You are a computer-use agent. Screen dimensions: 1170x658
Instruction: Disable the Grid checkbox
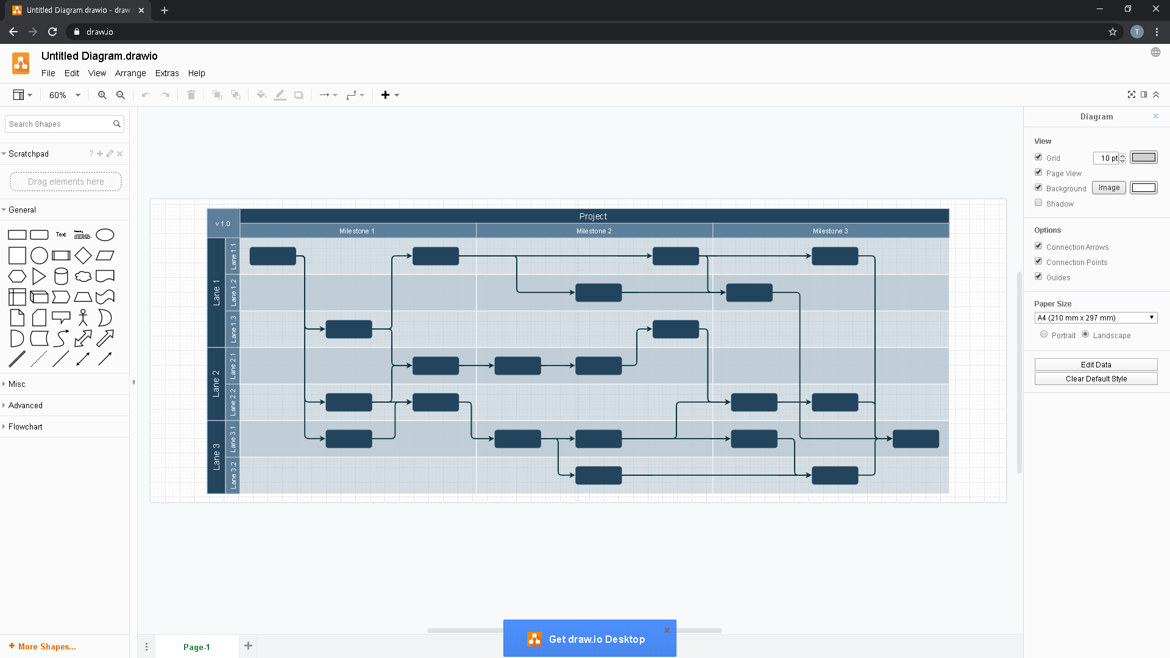click(x=1038, y=157)
